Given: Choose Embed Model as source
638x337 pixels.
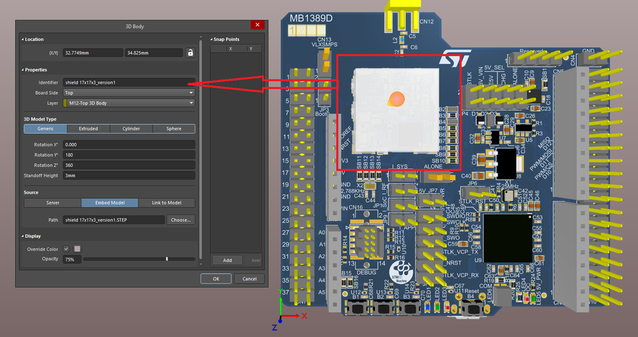Looking at the screenshot, I should click(x=110, y=203).
